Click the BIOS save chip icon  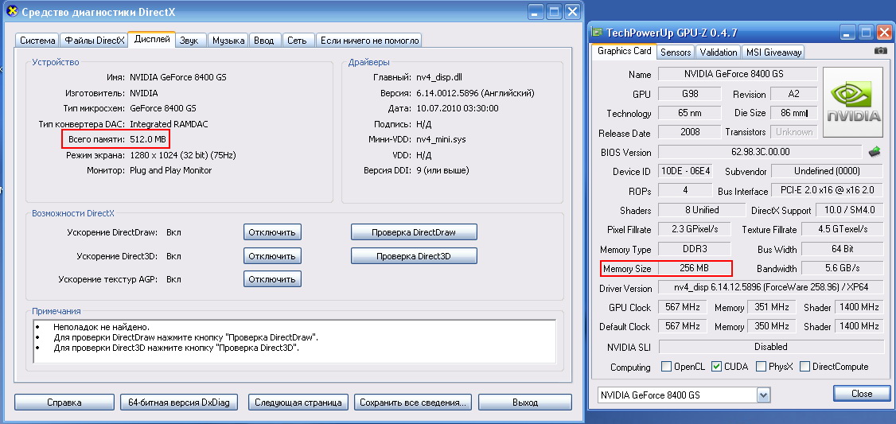click(x=875, y=151)
